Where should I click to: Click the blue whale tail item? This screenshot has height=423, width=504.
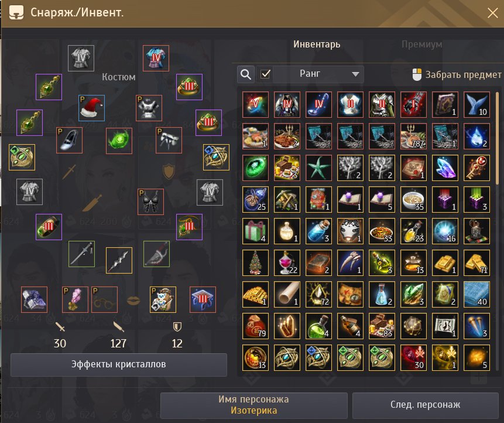476,104
